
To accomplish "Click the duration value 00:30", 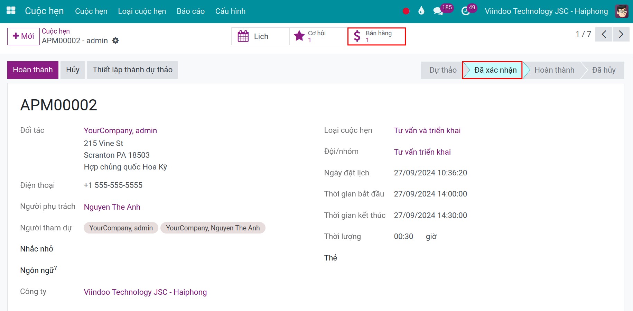I will tap(403, 236).
